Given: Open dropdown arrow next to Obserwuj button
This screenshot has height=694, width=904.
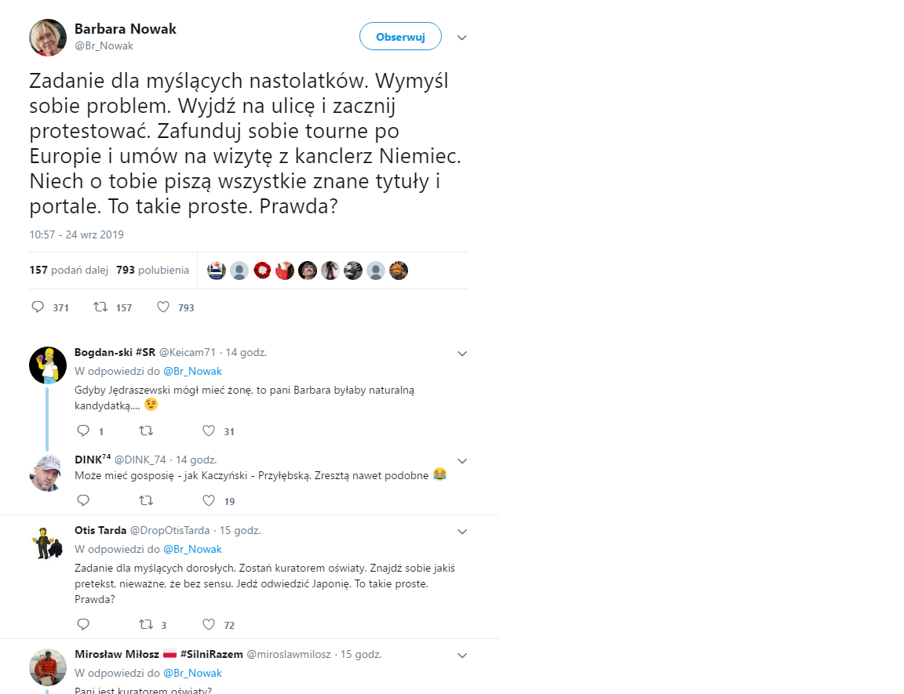Looking at the screenshot, I should click(462, 38).
